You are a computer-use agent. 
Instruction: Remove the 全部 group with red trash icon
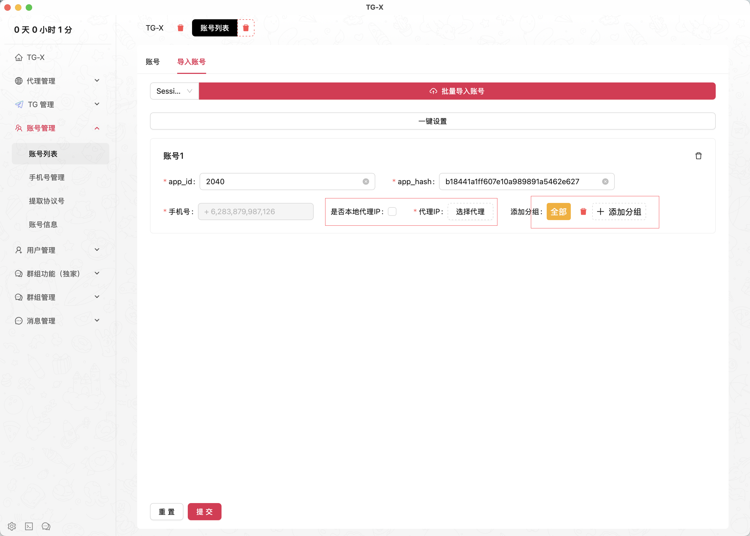583,212
